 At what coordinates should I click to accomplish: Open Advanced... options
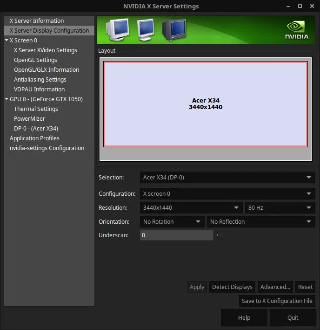(275, 287)
